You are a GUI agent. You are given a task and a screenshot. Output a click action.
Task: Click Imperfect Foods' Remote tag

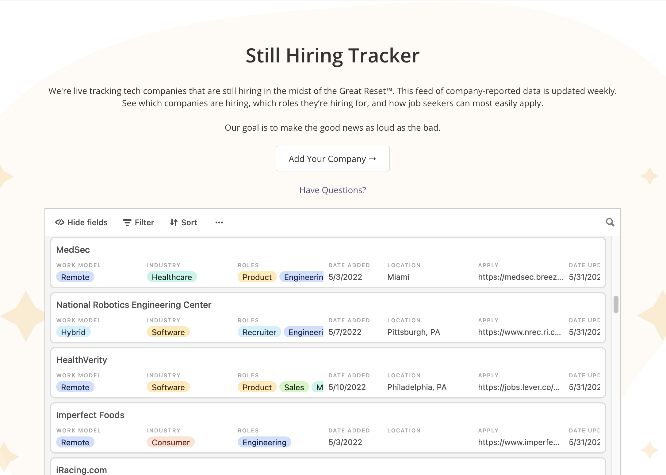coord(75,442)
